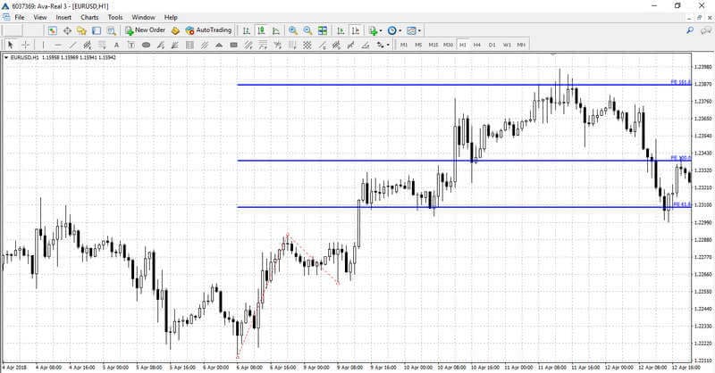
Task: Switch to the H4 timeframe
Action: (477, 45)
